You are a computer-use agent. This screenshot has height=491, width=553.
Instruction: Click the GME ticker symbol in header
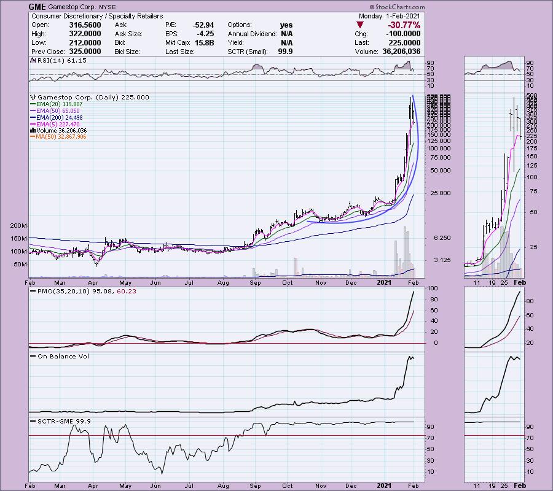[x=39, y=7]
